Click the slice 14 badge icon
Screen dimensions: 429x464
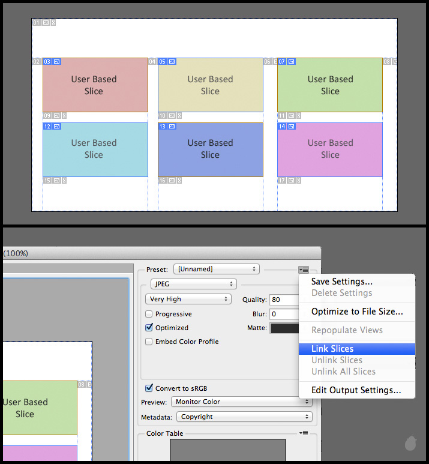coord(291,127)
